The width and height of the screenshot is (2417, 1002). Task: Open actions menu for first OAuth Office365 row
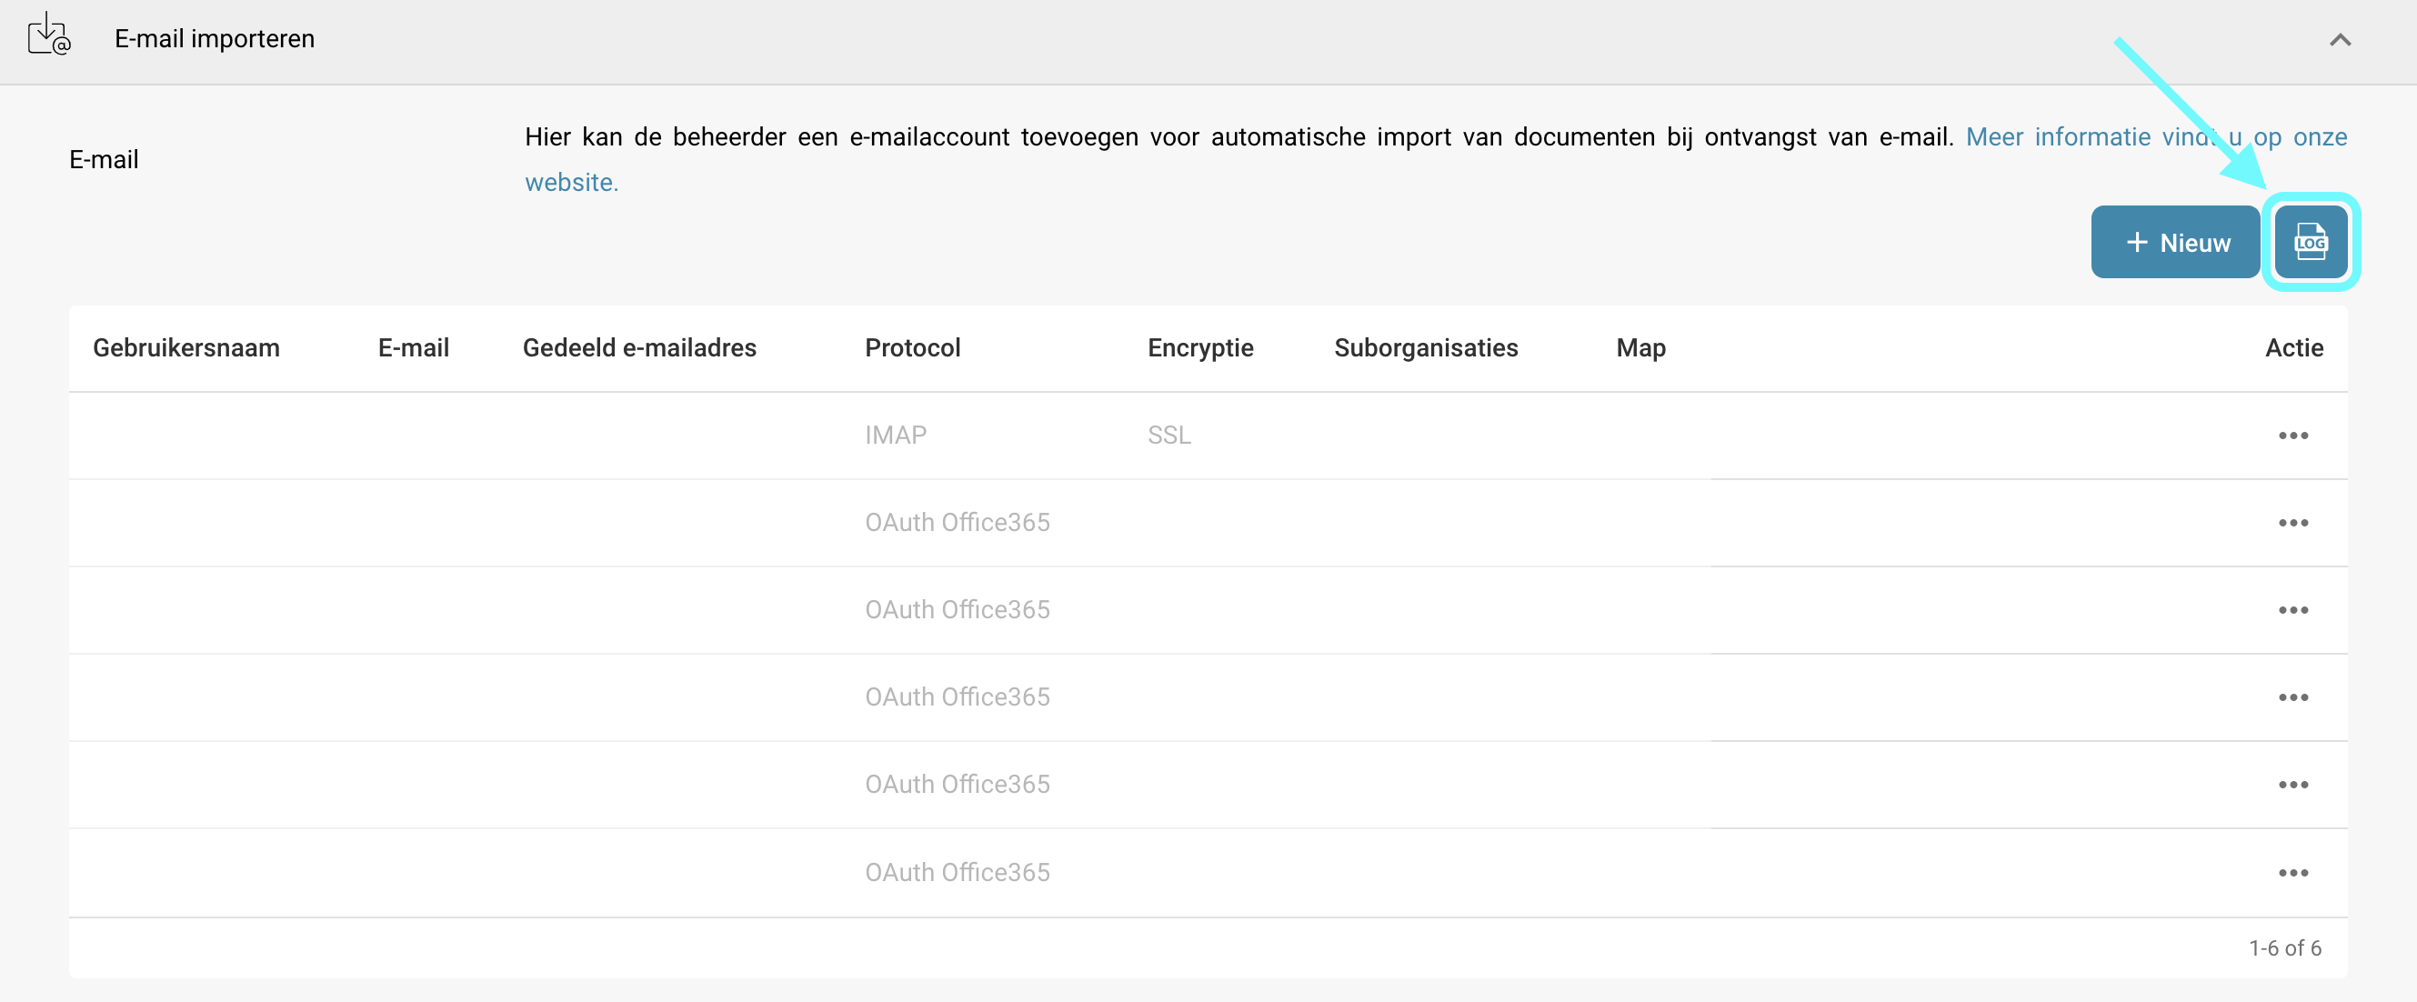[x=2292, y=523]
